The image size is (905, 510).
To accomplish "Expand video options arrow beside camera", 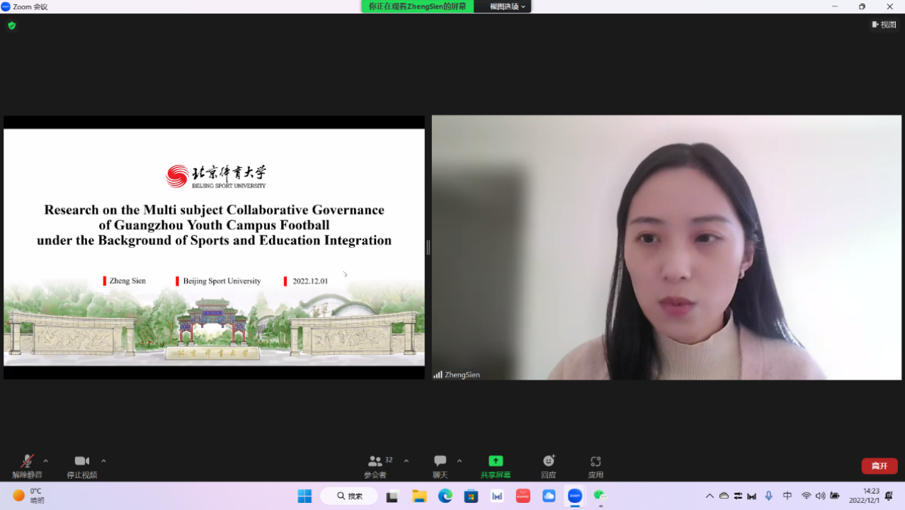I will [103, 461].
